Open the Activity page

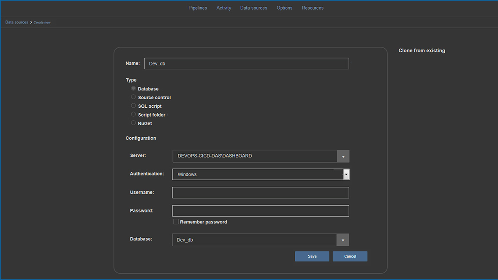[x=224, y=8]
